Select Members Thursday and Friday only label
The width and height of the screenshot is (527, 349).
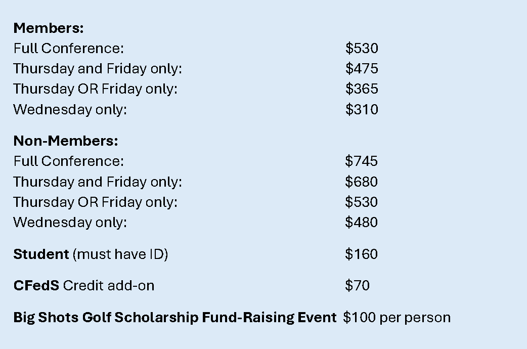point(98,69)
